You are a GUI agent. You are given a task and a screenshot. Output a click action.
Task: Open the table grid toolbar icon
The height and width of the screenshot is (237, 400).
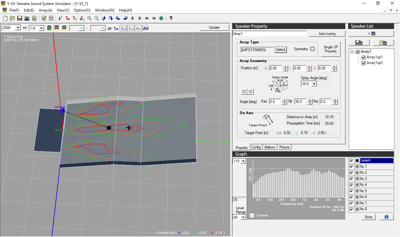pos(51,18)
